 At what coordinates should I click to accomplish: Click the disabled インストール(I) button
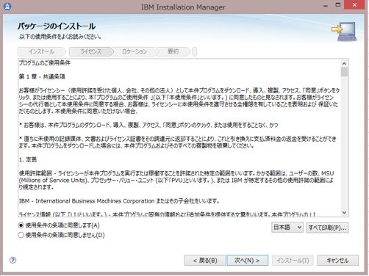point(293,261)
